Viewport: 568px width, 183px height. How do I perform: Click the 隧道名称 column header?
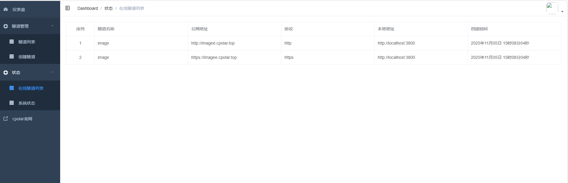(x=106, y=29)
